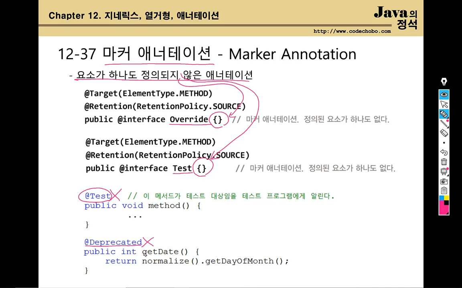Viewport: 462px width, 288px height.
Task: Open the clipboard icon
Action: click(x=444, y=190)
